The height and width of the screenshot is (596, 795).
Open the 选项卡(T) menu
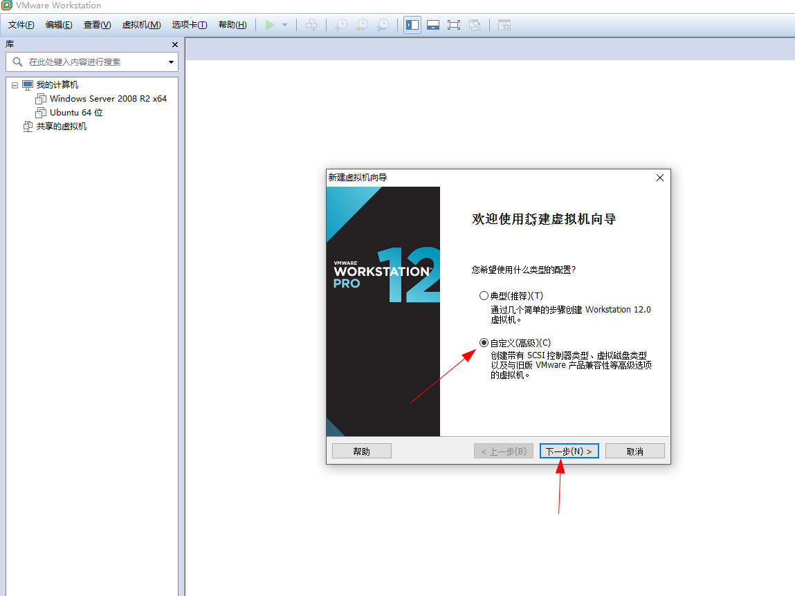tap(189, 25)
